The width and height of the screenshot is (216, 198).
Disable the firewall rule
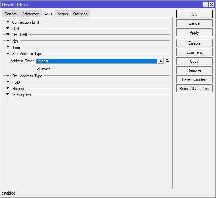click(194, 43)
